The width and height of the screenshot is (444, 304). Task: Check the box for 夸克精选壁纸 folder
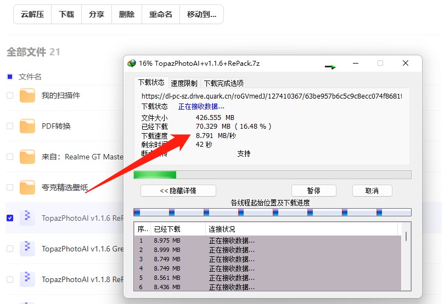(x=10, y=187)
